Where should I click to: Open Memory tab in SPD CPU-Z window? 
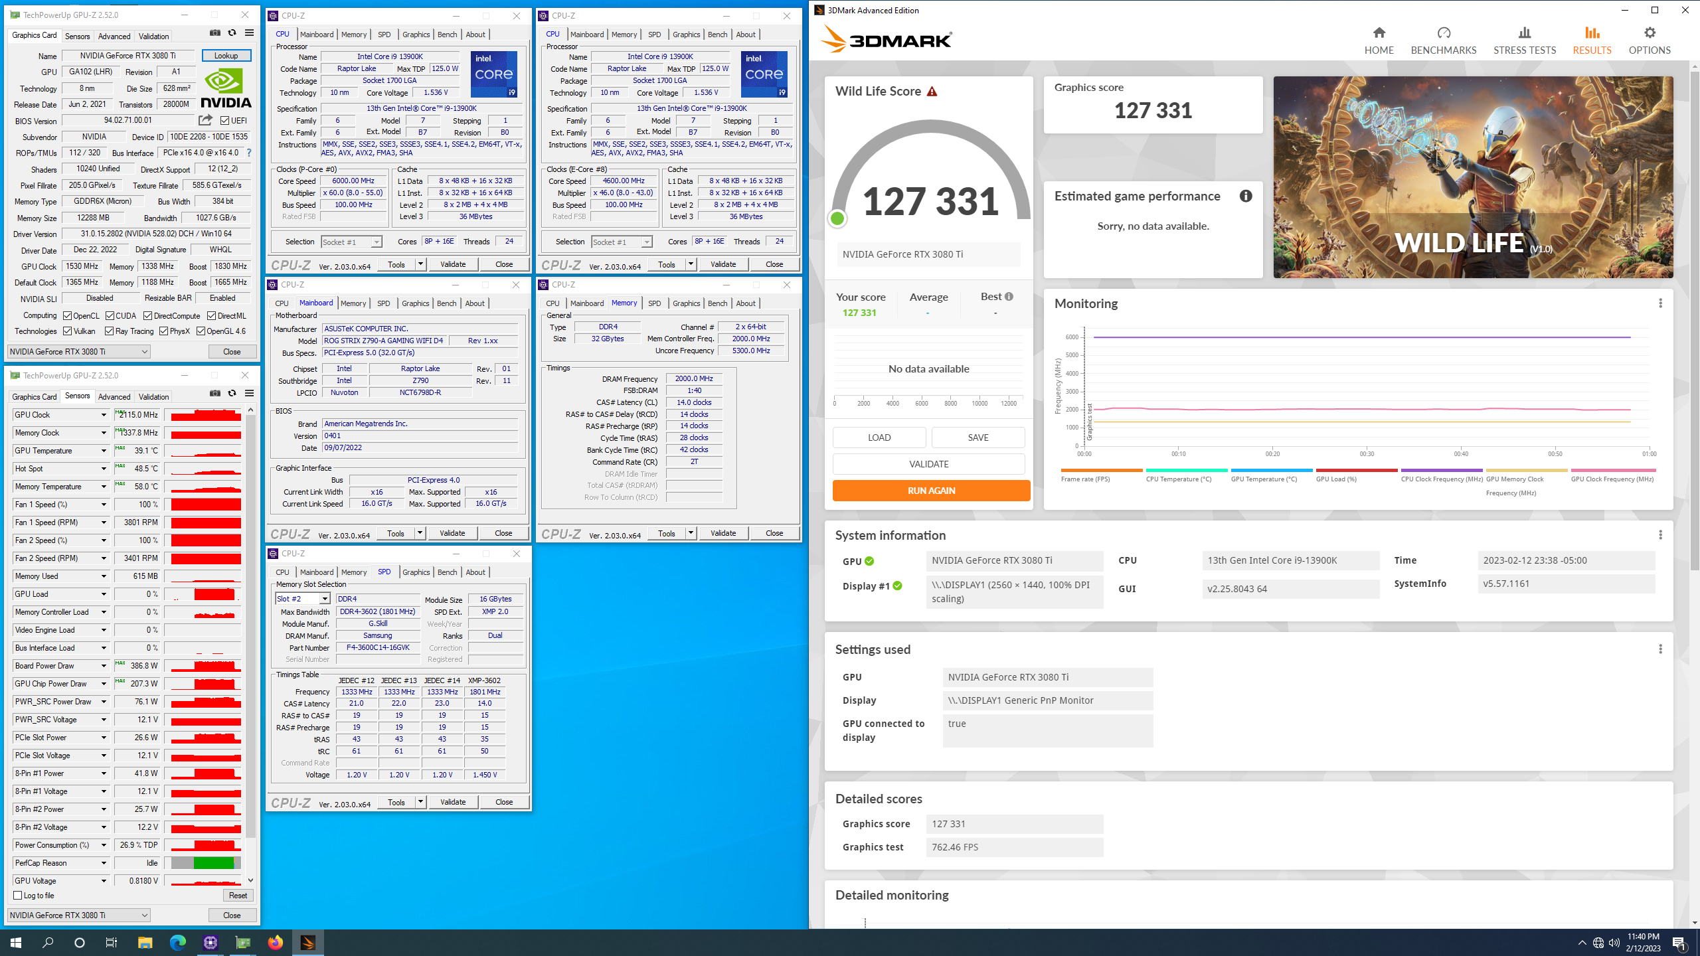tap(354, 572)
